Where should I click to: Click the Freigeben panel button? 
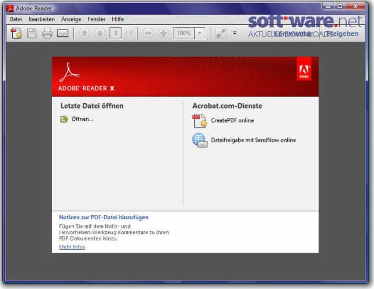(x=343, y=34)
